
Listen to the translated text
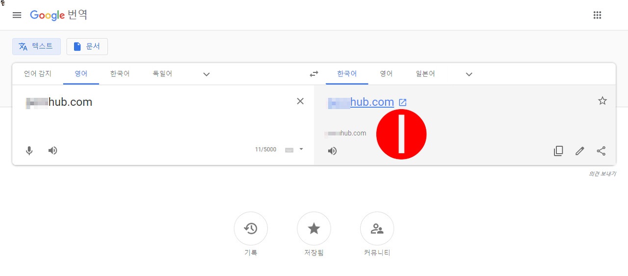333,151
